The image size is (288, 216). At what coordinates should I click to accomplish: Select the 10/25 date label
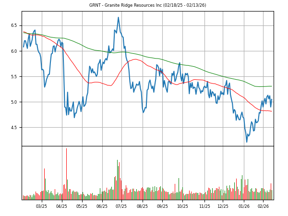[182, 206]
